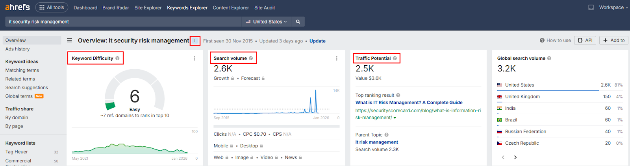The width and height of the screenshot is (630, 166).
Task: Click the locked Forecast option
Action: 253,78
